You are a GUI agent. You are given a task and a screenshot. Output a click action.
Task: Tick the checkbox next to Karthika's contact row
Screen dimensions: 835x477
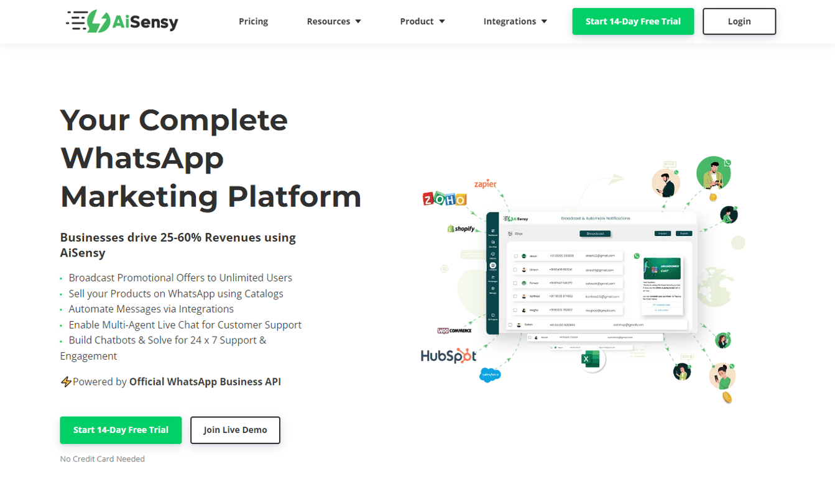(x=515, y=296)
